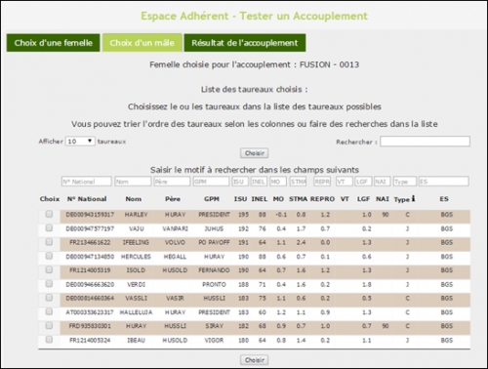Click national number DE000943159317
The width and height of the screenshot is (488, 369).
(90, 215)
